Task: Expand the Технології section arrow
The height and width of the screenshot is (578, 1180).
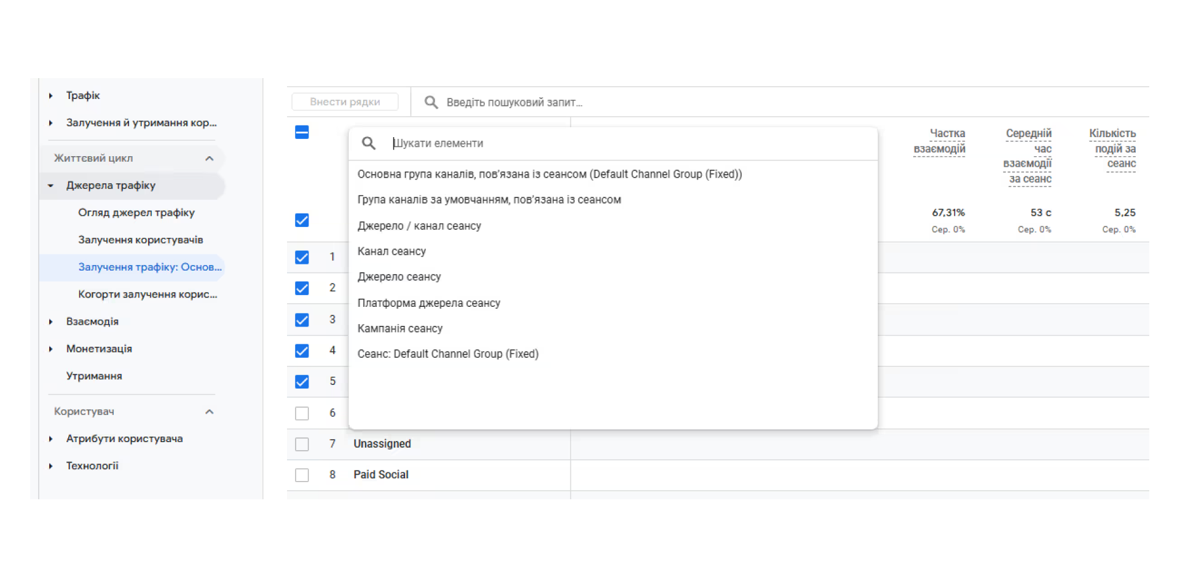Action: point(51,466)
